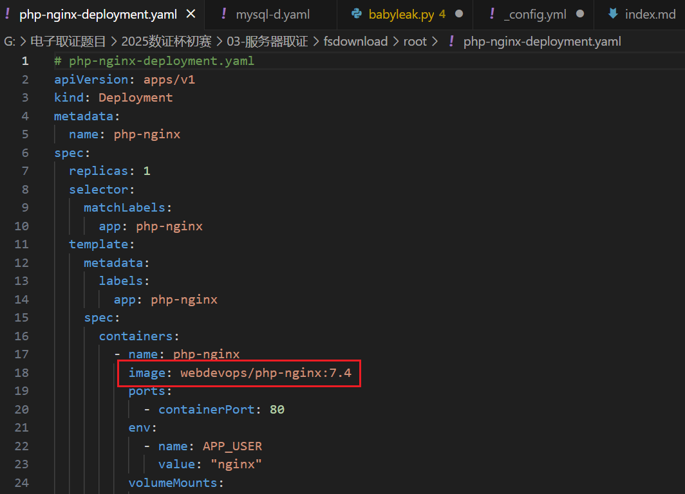Expand the G: drive breadcrumb

pos(9,42)
